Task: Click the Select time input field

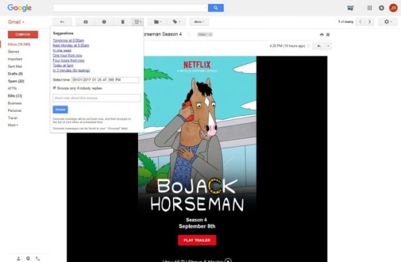Action: pyautogui.click(x=106, y=79)
